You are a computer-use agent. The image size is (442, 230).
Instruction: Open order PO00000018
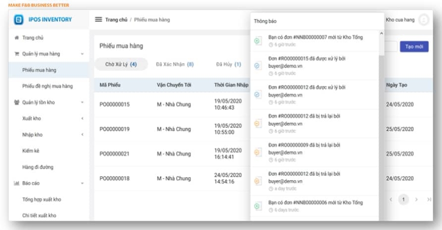(x=114, y=179)
